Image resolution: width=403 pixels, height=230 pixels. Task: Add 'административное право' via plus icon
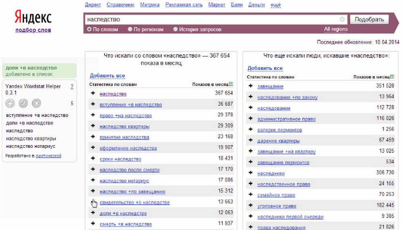[251, 119]
